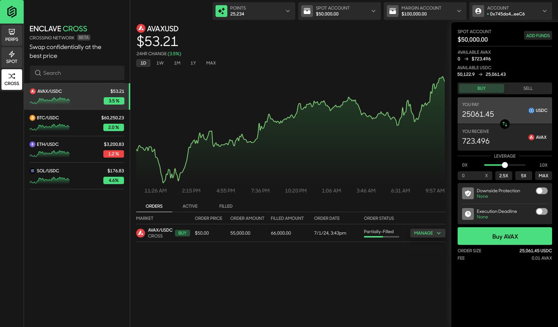Click the swap direction arrows icon
This screenshot has width=558, height=327.
pos(504,124)
